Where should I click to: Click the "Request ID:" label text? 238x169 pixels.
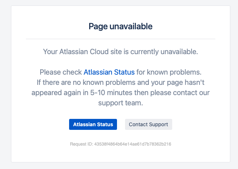pyautogui.click(x=82, y=144)
